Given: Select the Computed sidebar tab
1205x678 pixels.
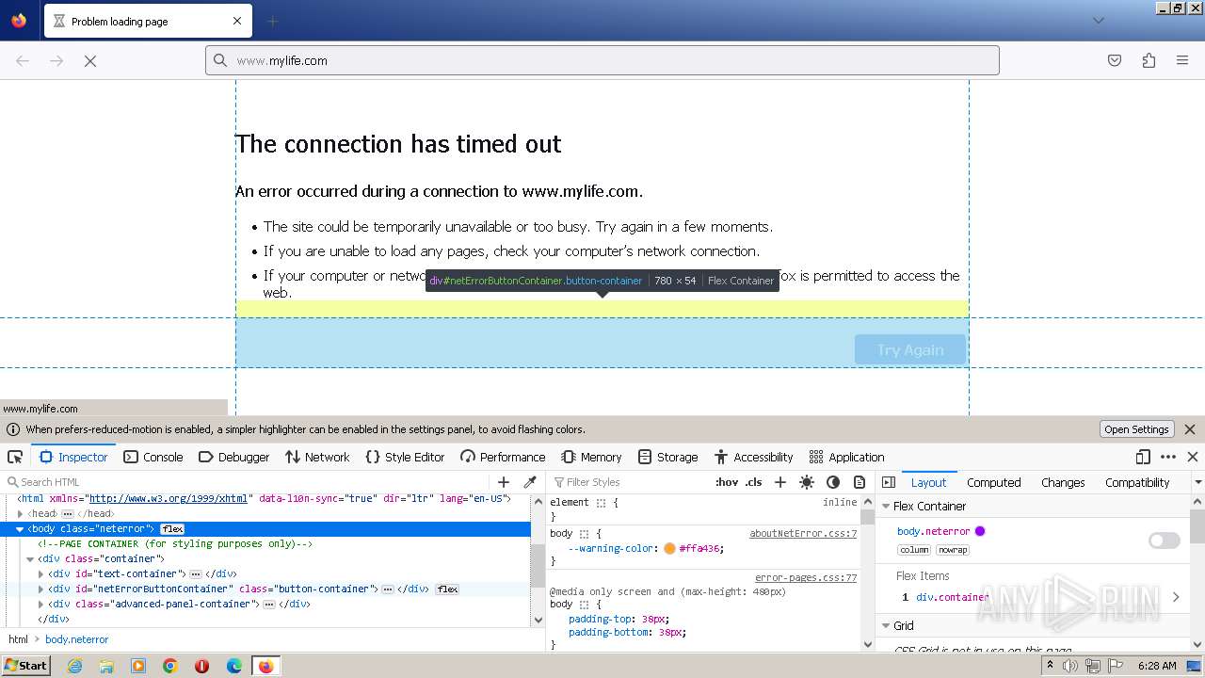Looking at the screenshot, I should click(x=993, y=482).
